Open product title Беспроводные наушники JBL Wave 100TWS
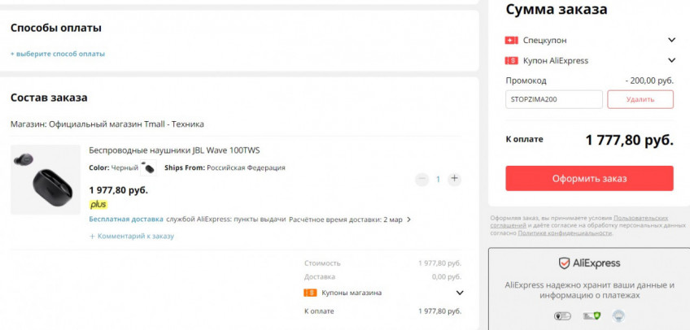Screen dimensions: 690x330 coord(174,150)
